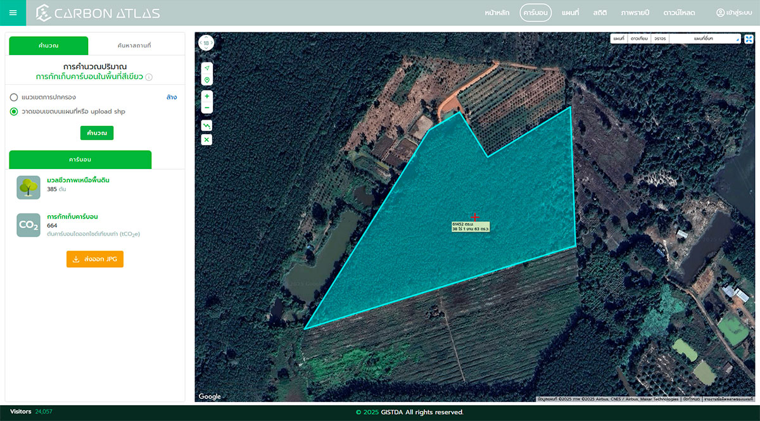Switch to the ค้นหาสถานที่ tab

pos(134,46)
